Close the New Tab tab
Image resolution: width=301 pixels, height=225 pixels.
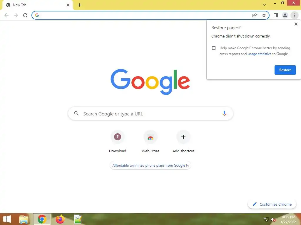(68, 5)
